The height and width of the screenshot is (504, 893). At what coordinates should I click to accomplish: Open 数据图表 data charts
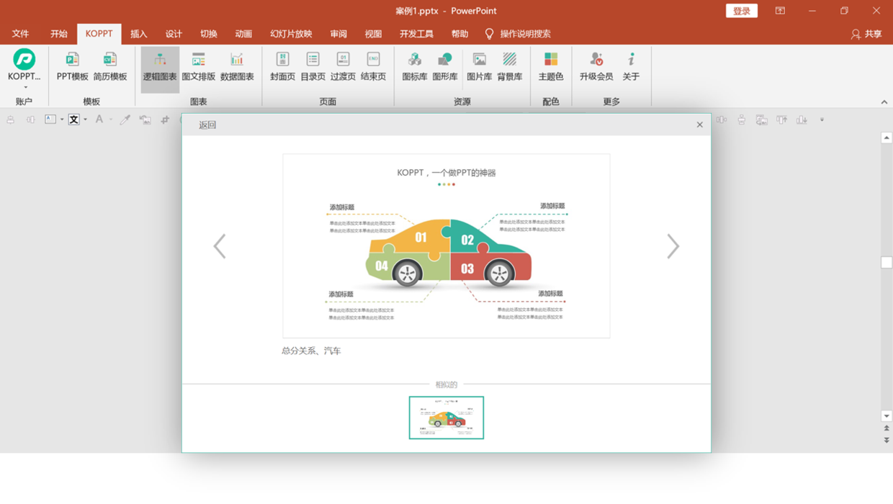point(237,67)
